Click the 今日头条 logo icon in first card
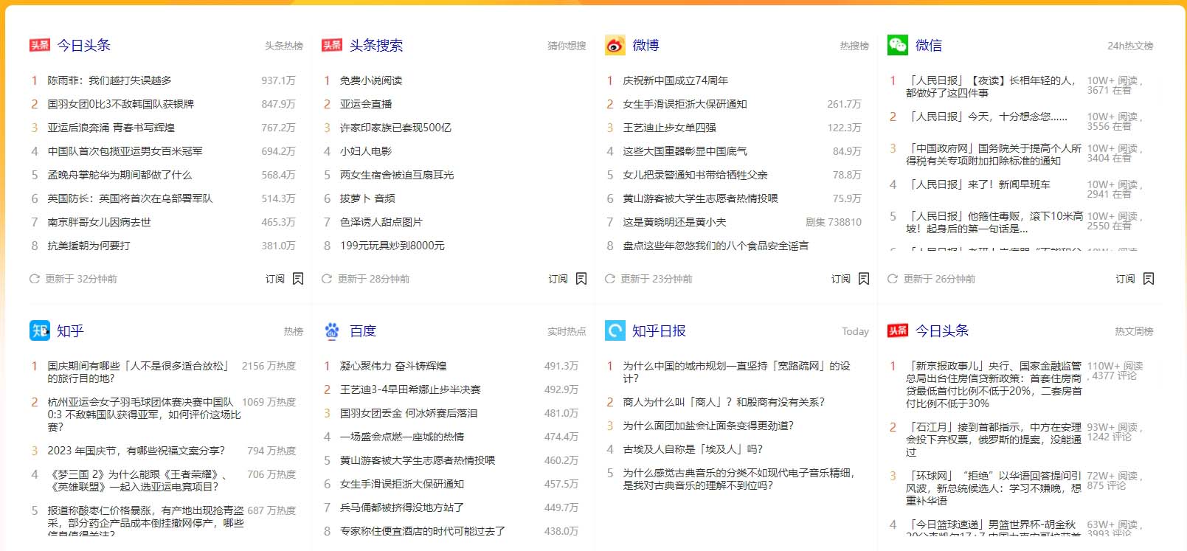The width and height of the screenshot is (1187, 551). click(x=40, y=45)
